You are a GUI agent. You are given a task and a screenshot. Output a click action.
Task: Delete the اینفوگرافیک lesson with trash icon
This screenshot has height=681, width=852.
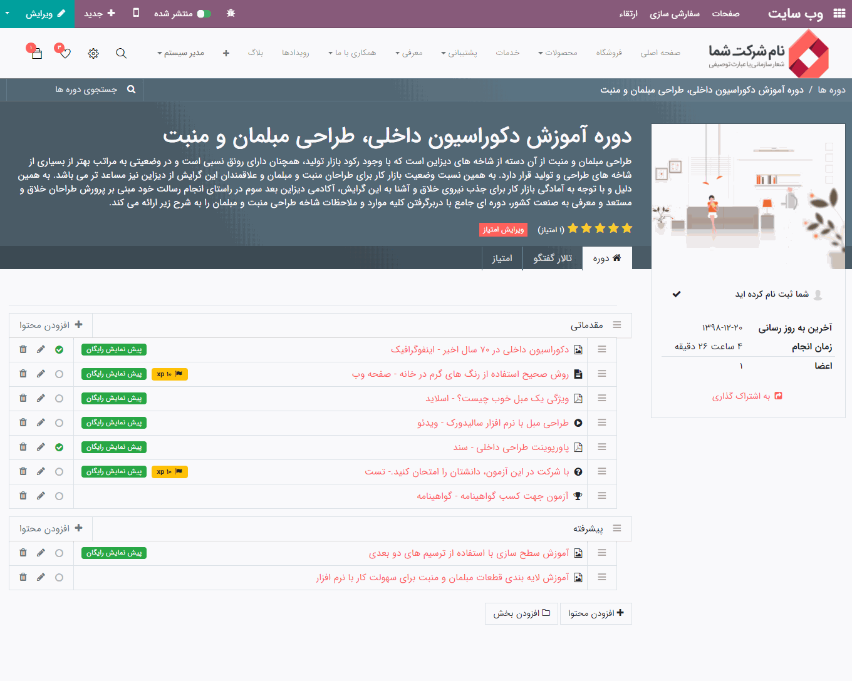23,349
